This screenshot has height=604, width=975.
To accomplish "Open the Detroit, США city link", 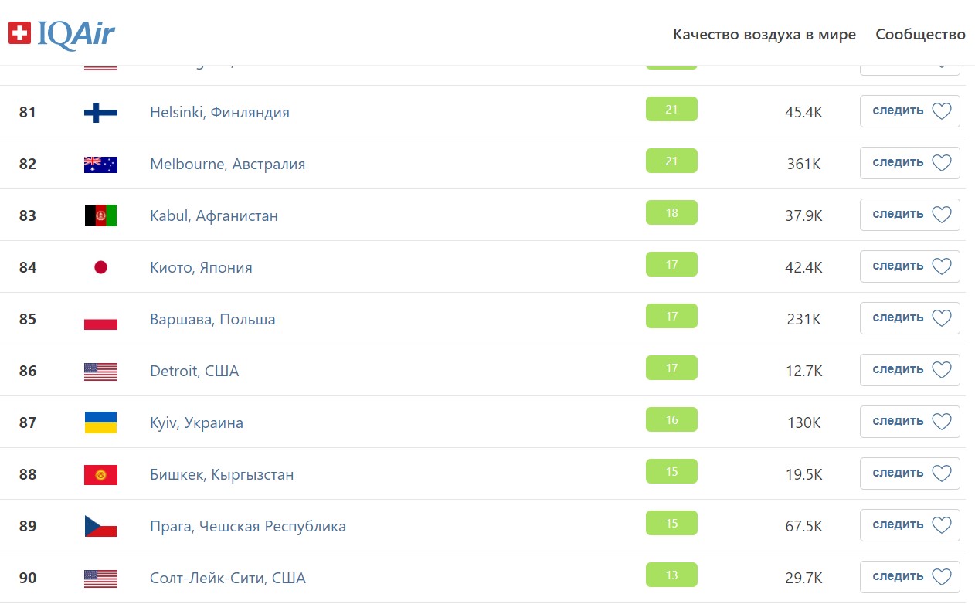I will (x=195, y=371).
